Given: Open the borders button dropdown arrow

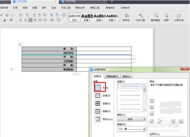Looking at the screenshot, I should click(61, 20).
